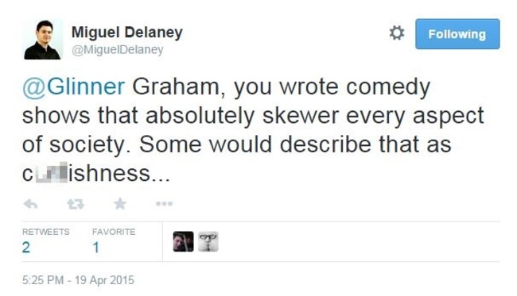View the retweets count of 2

(26, 248)
